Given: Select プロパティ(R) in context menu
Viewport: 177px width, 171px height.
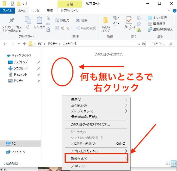Looking at the screenshot, I should (x=79, y=166).
